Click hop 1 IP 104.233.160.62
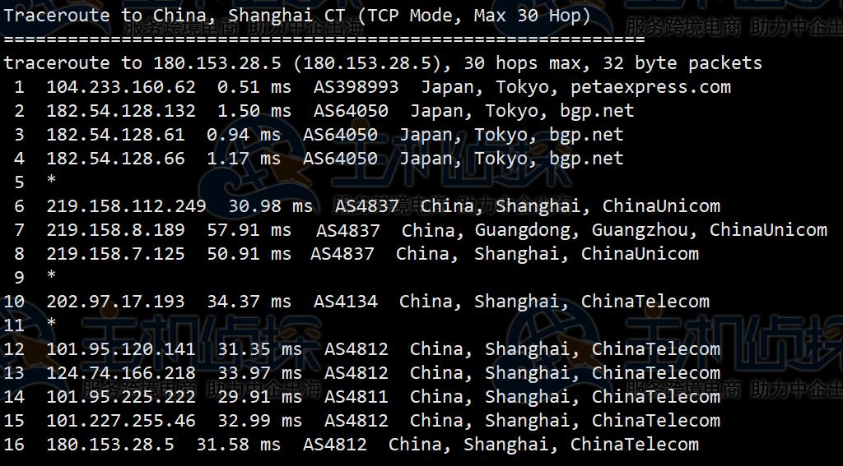843x466 pixels. click(121, 87)
